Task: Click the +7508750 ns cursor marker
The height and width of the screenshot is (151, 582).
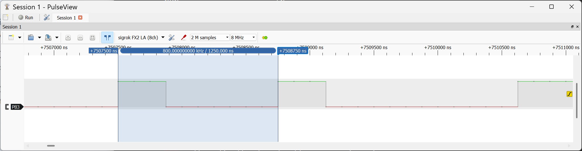Action: 293,51
